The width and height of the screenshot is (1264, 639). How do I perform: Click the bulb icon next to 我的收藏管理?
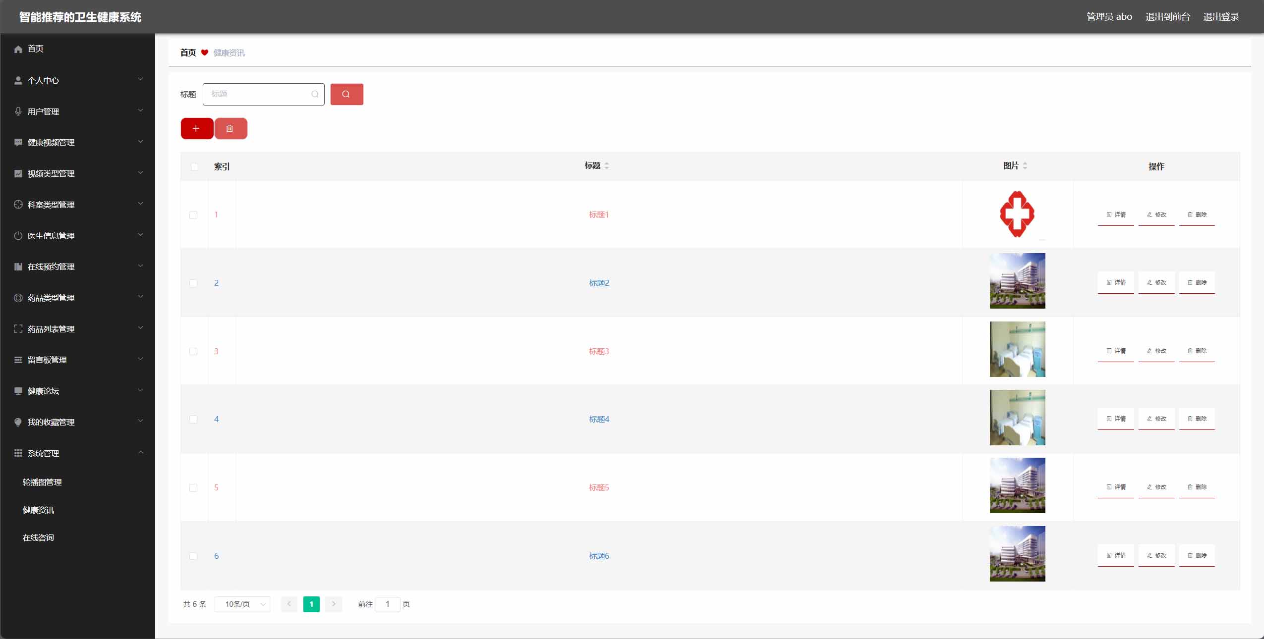pyautogui.click(x=18, y=422)
